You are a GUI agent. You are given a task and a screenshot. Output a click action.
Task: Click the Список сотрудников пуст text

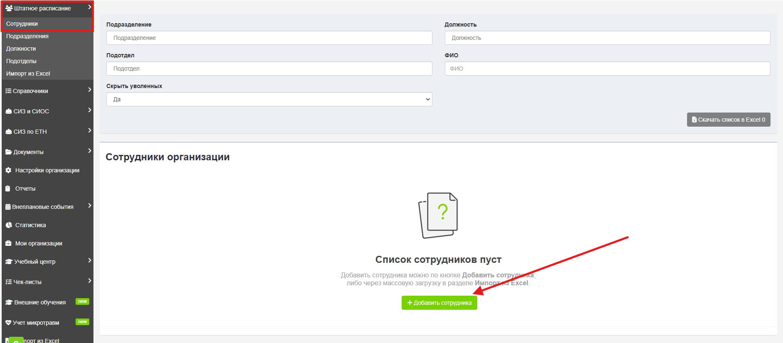tap(438, 260)
